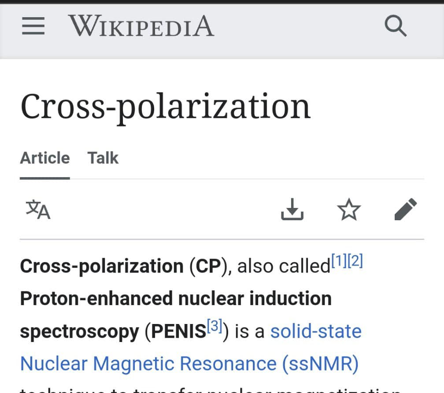This screenshot has width=444, height=393.
Task: Follow the solid-state link text
Action: (x=316, y=331)
